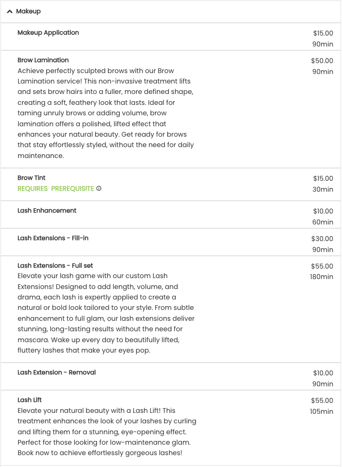The image size is (343, 467).
Task: Click the 180min duration for Full set
Action: [321, 277]
